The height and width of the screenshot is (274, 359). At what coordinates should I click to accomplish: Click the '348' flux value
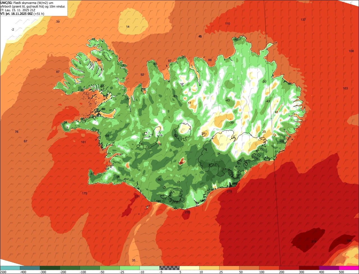(x=349, y=241)
